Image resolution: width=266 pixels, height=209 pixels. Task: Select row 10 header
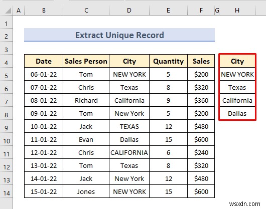point(7,139)
